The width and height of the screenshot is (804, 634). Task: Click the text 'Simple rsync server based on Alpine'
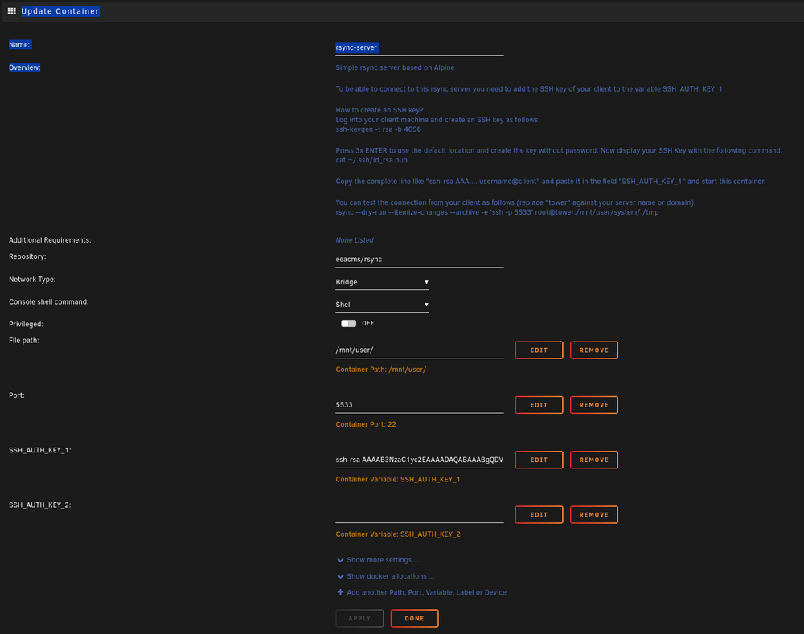point(395,67)
